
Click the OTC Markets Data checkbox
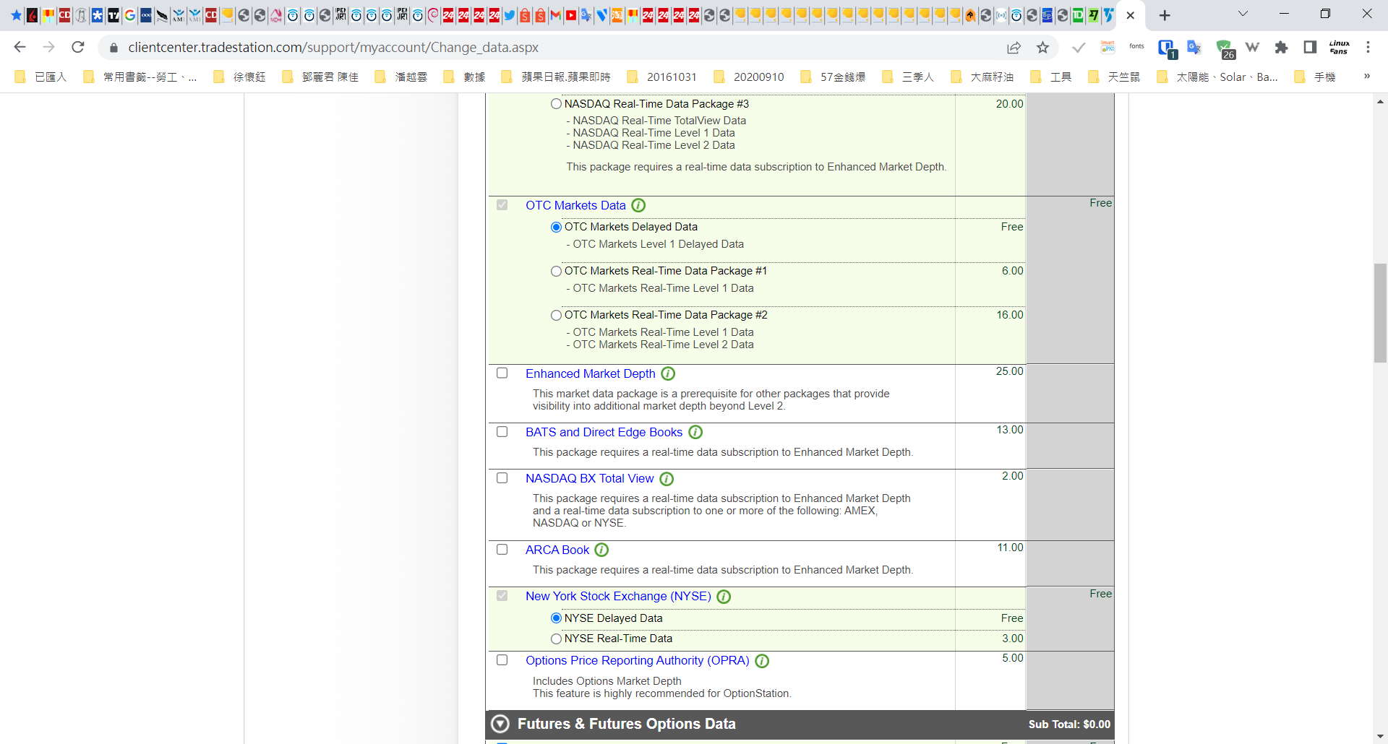click(502, 205)
